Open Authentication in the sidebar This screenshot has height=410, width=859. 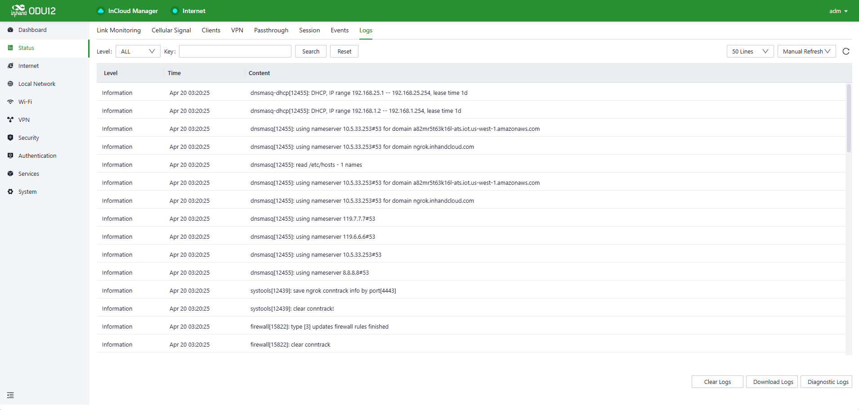(37, 156)
